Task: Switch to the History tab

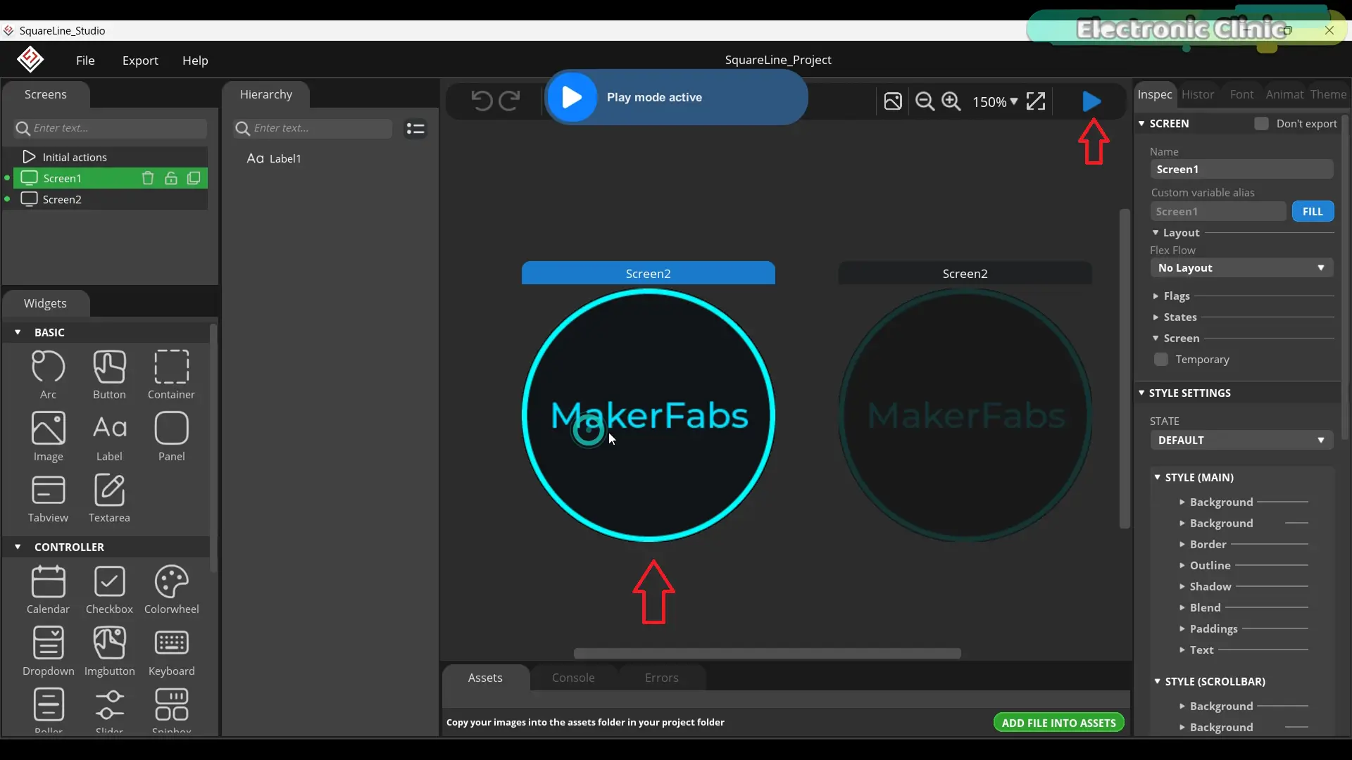Action: pos(1198,94)
